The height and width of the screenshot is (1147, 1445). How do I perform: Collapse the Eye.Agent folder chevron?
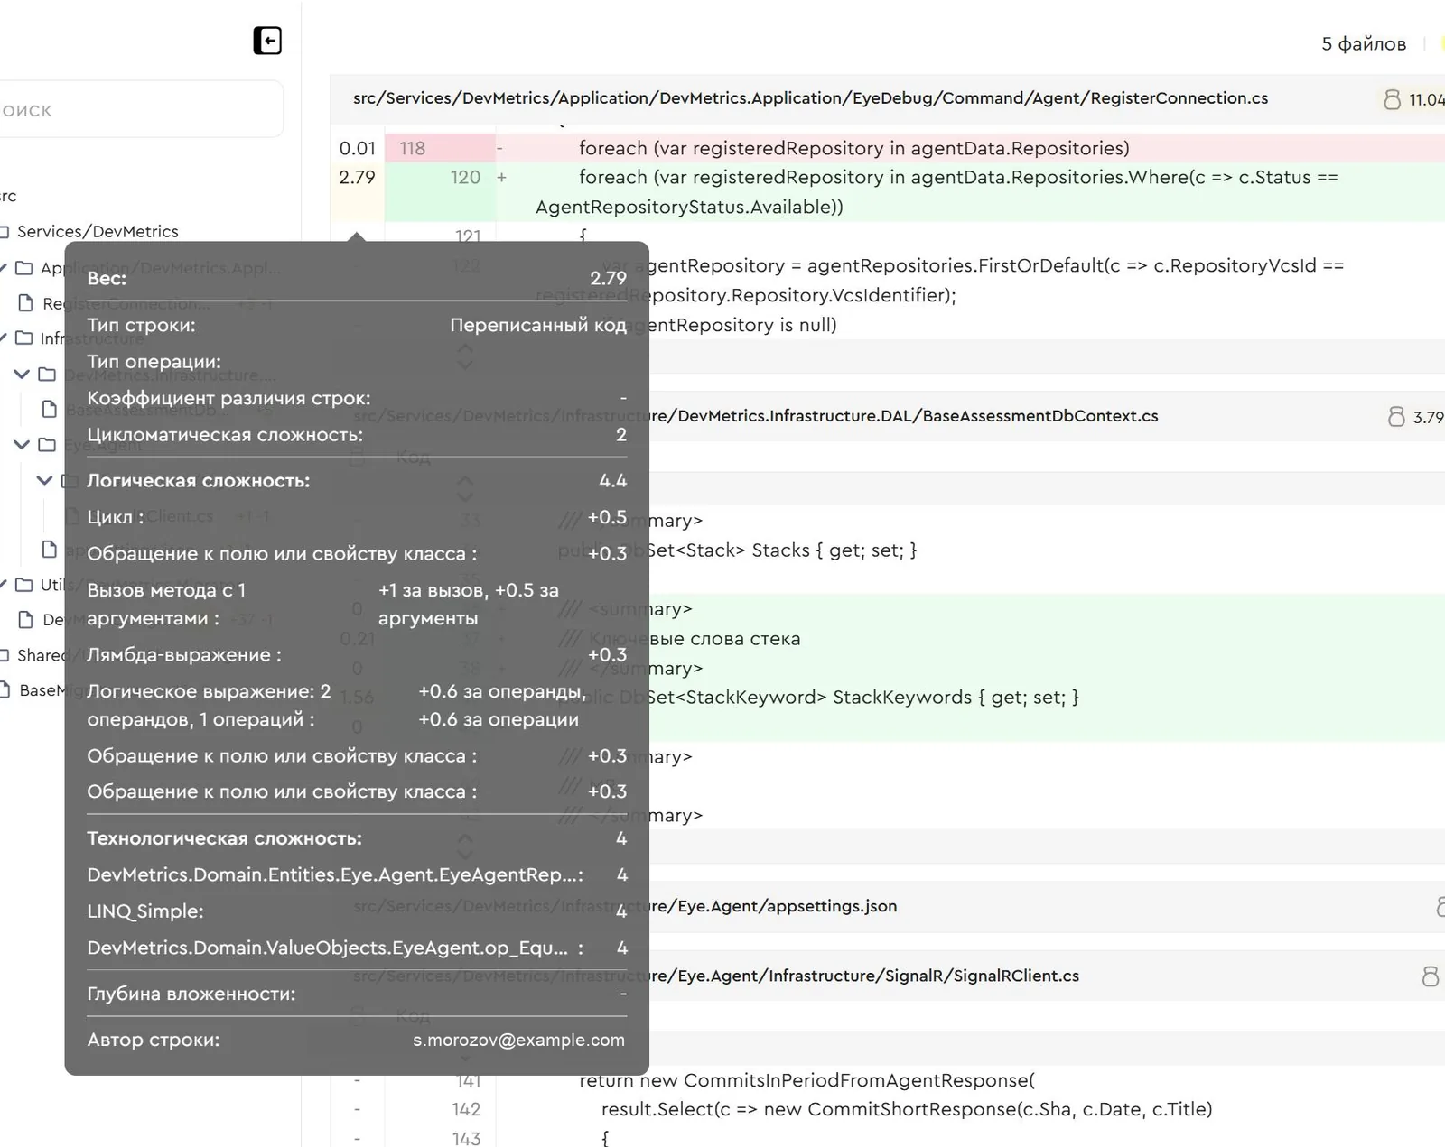coord(22,444)
